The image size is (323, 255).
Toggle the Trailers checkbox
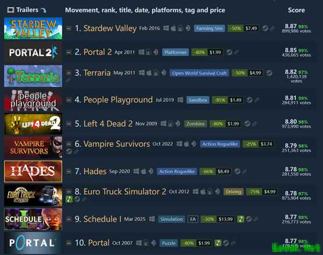click(11, 10)
